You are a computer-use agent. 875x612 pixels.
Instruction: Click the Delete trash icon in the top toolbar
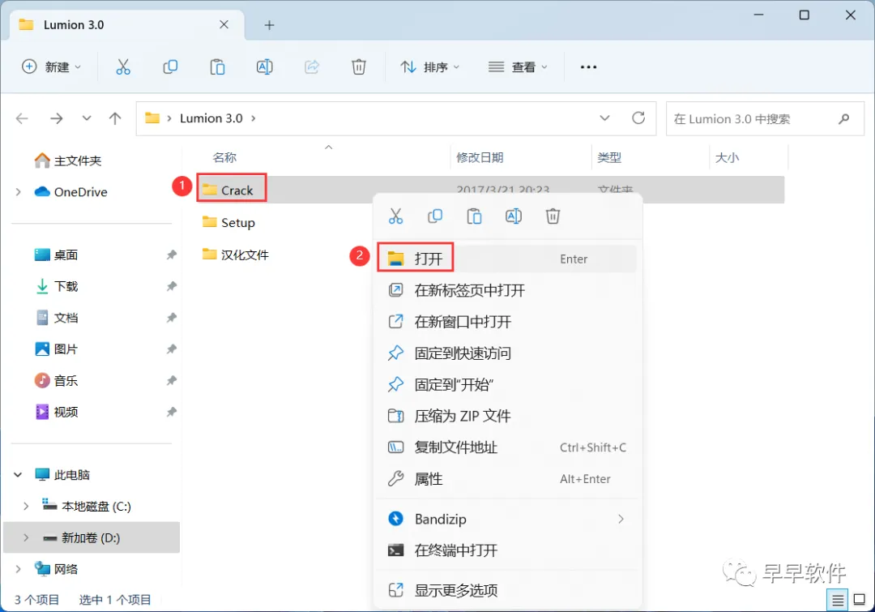[x=359, y=67]
